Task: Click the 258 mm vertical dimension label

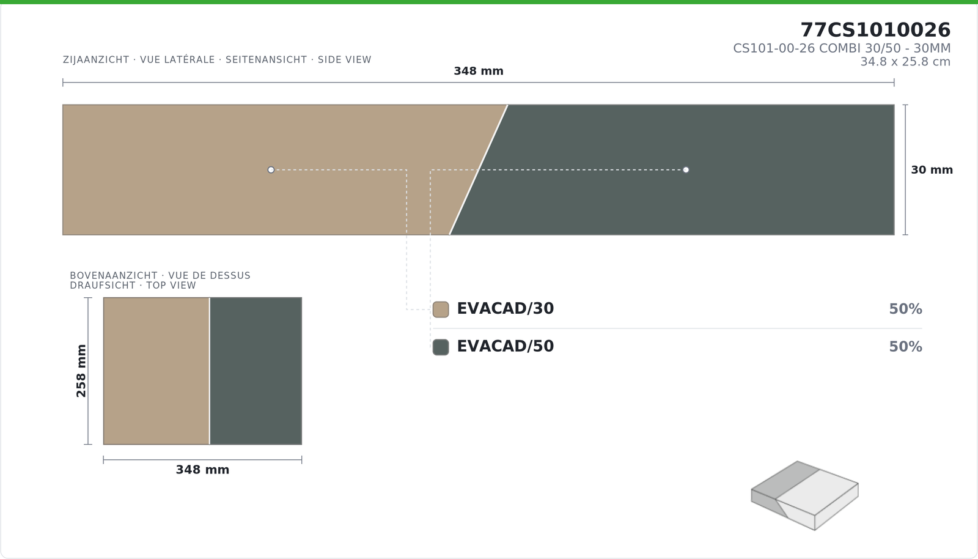Action: (81, 371)
